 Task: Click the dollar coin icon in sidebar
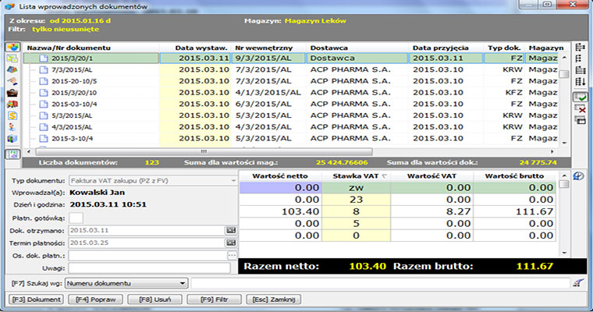point(12,116)
